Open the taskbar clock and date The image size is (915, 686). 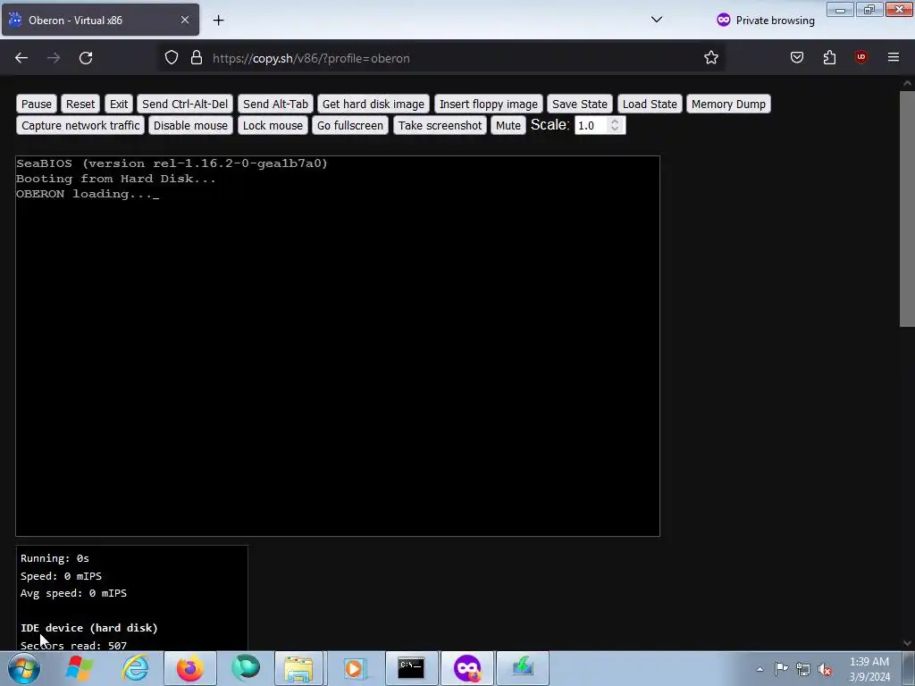pos(869,669)
